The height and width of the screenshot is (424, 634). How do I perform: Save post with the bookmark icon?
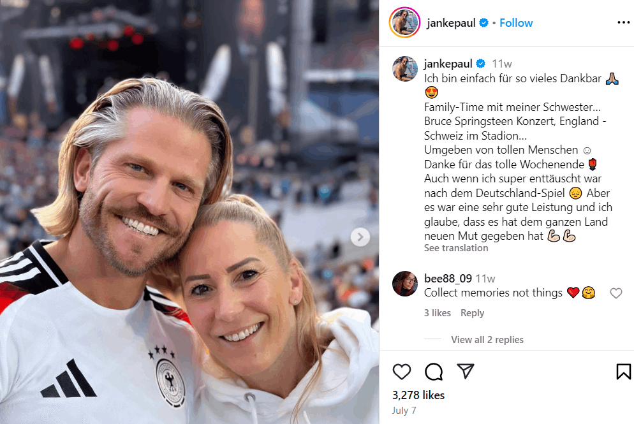(623, 372)
